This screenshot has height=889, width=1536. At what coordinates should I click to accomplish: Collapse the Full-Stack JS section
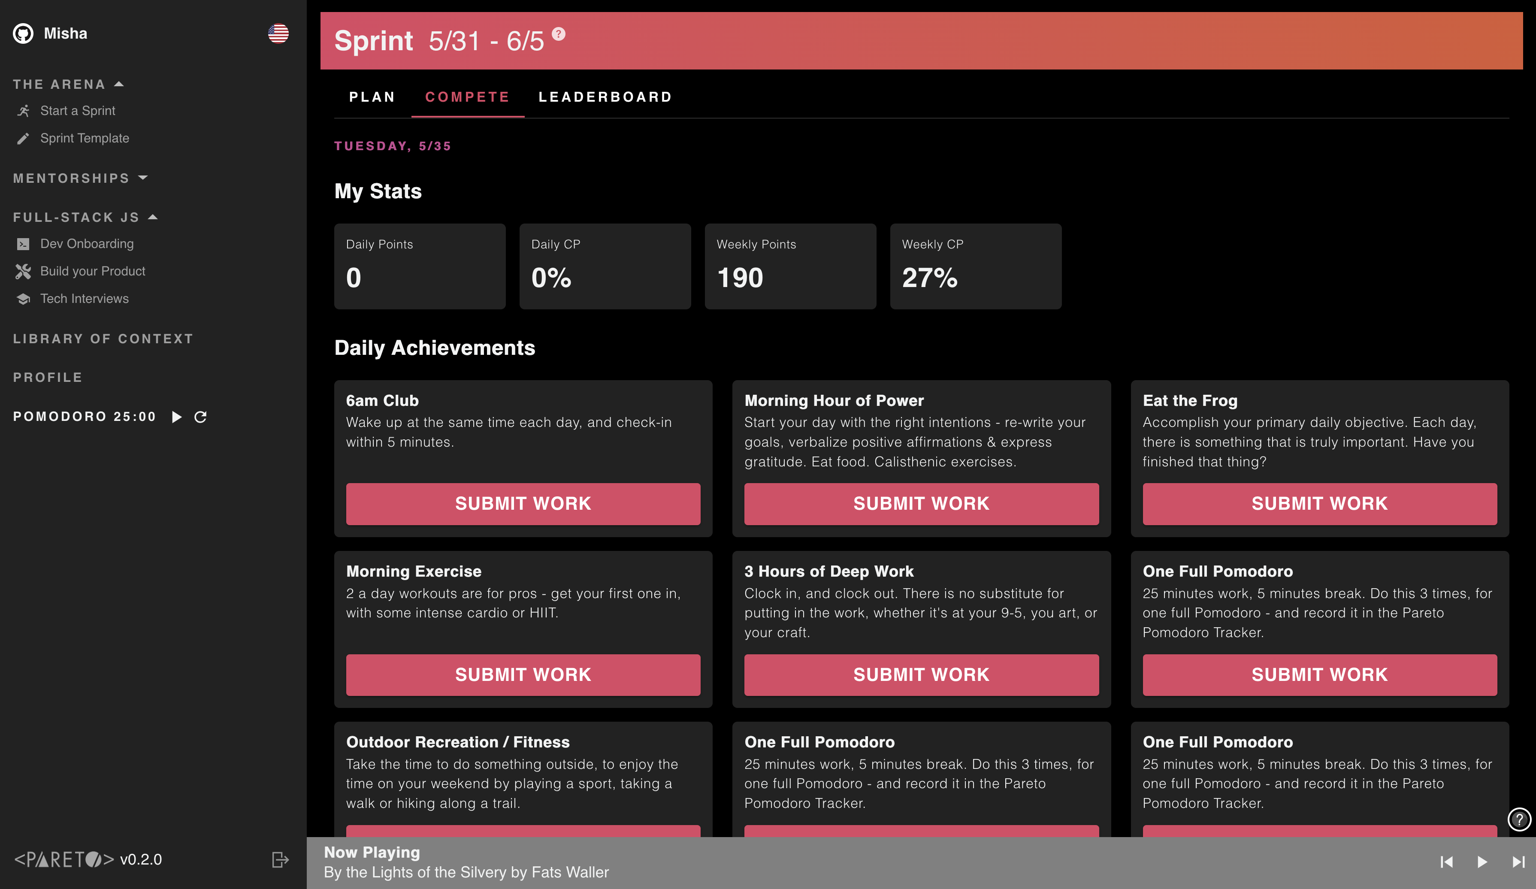click(x=153, y=217)
